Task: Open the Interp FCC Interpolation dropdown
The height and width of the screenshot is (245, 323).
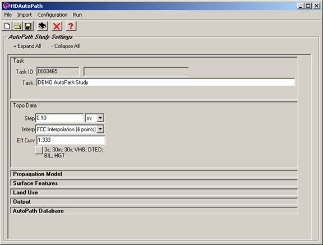Action: 70,130
